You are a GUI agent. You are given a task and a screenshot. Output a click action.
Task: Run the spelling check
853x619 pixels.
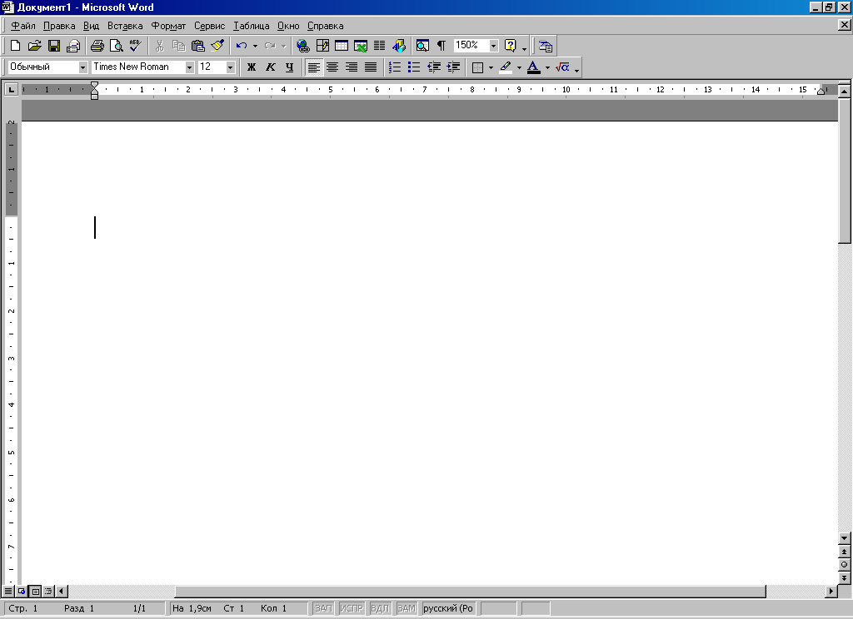(136, 46)
